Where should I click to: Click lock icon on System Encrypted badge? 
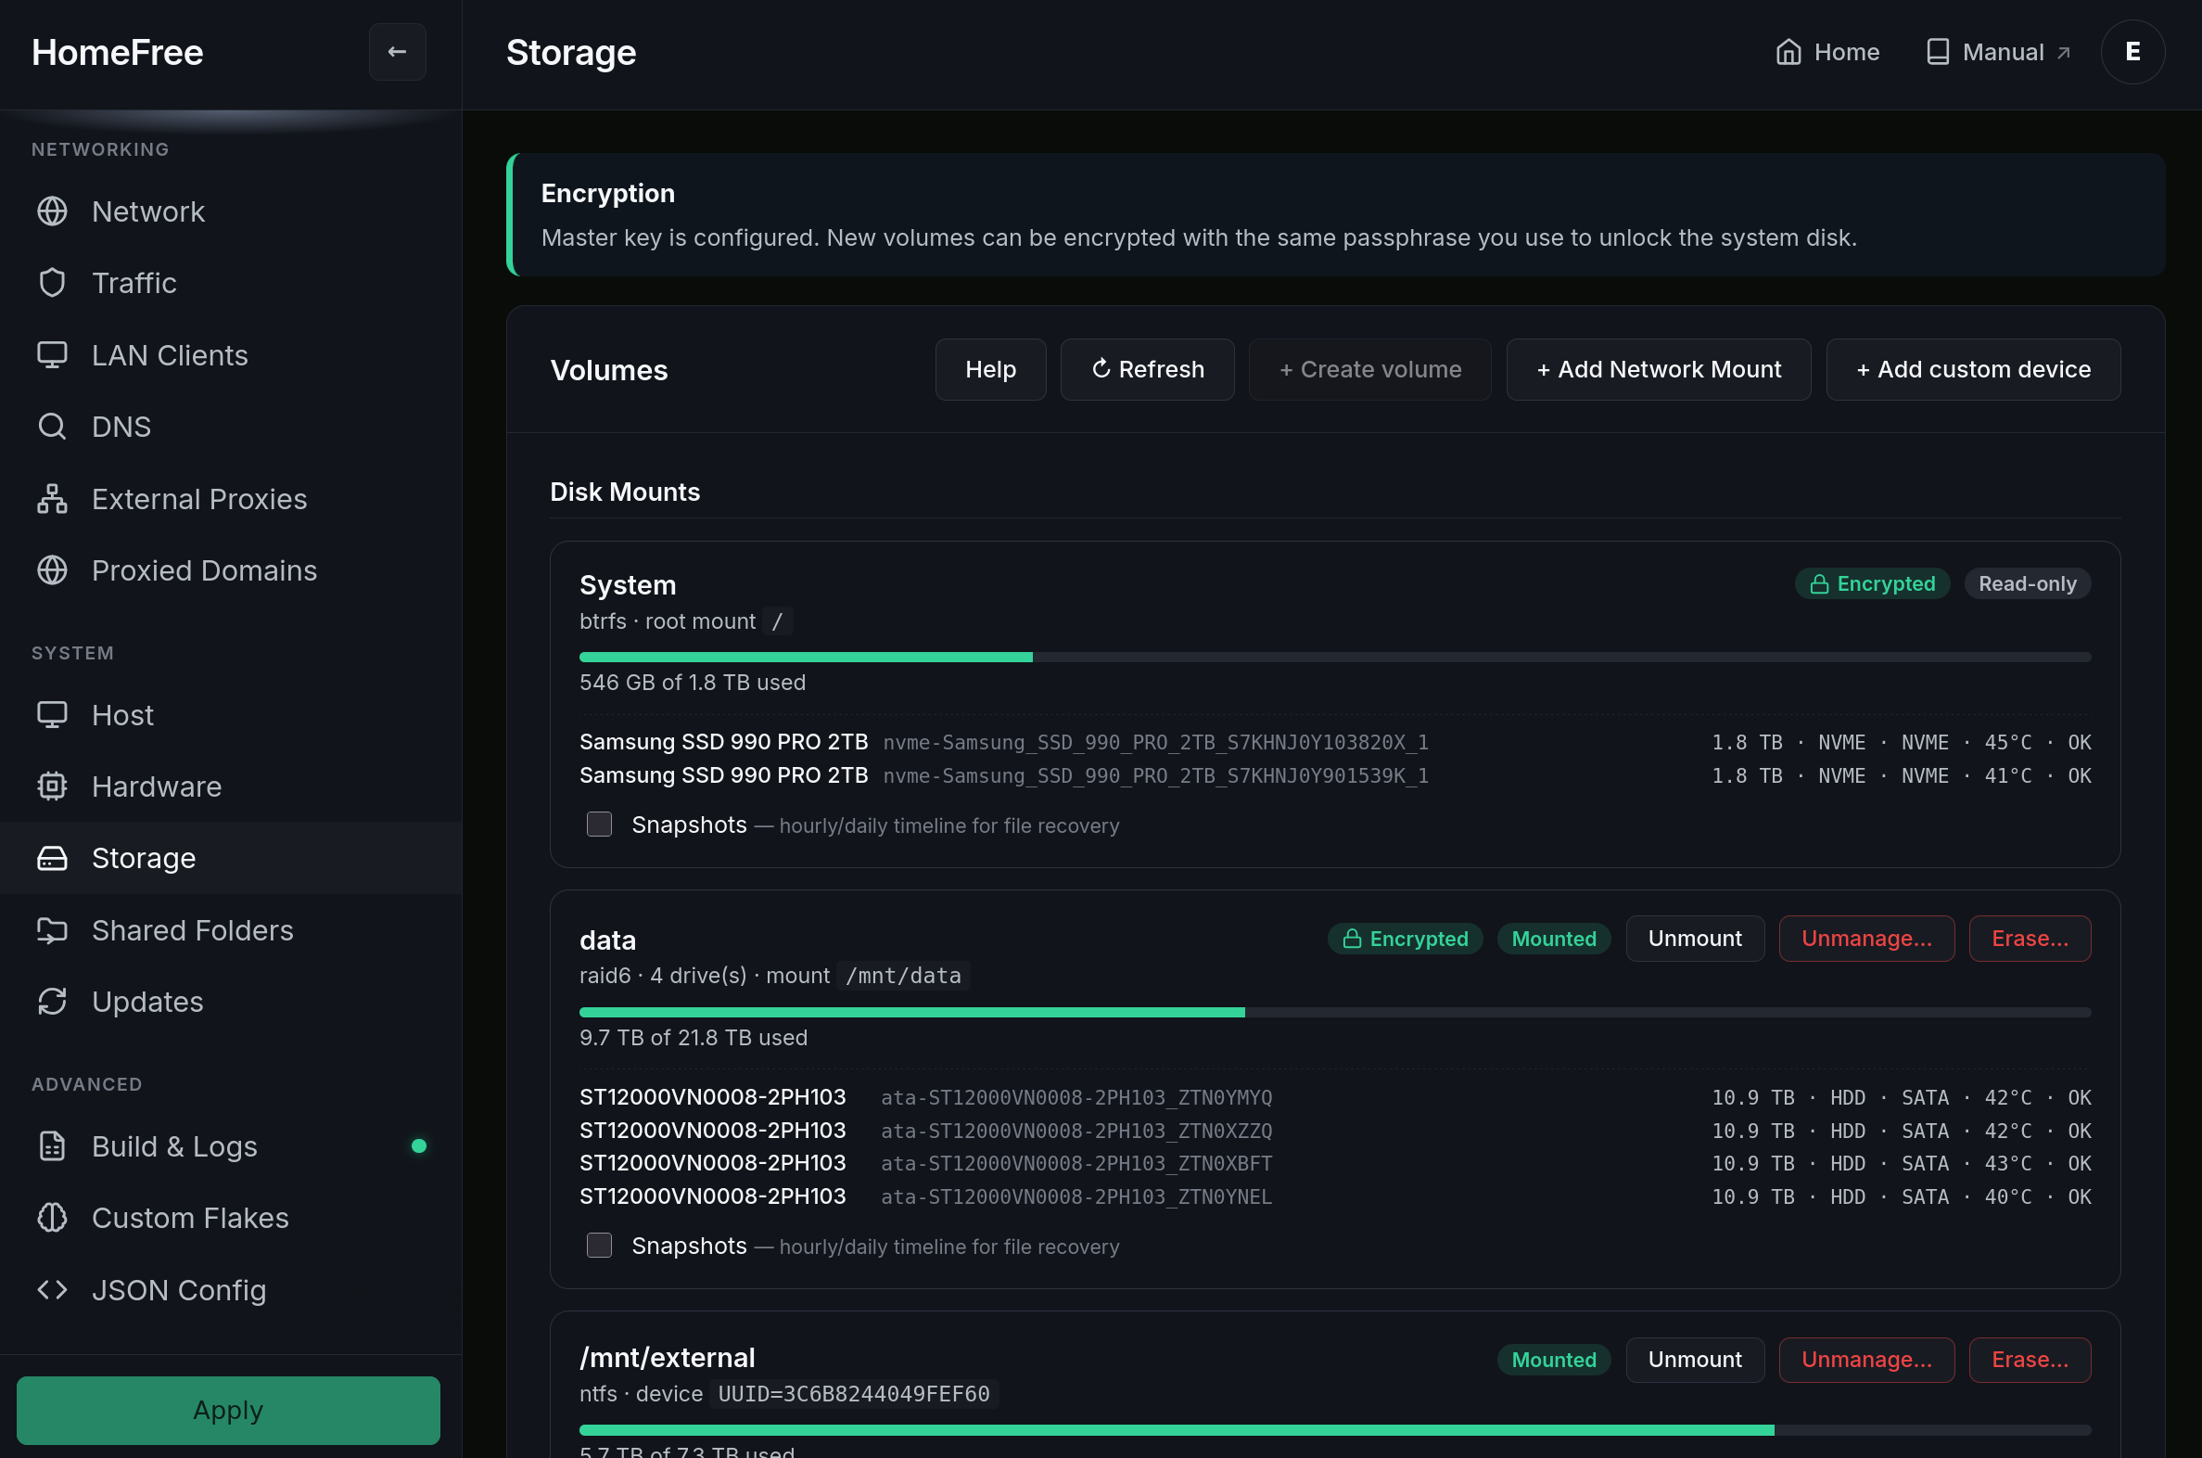click(1819, 584)
